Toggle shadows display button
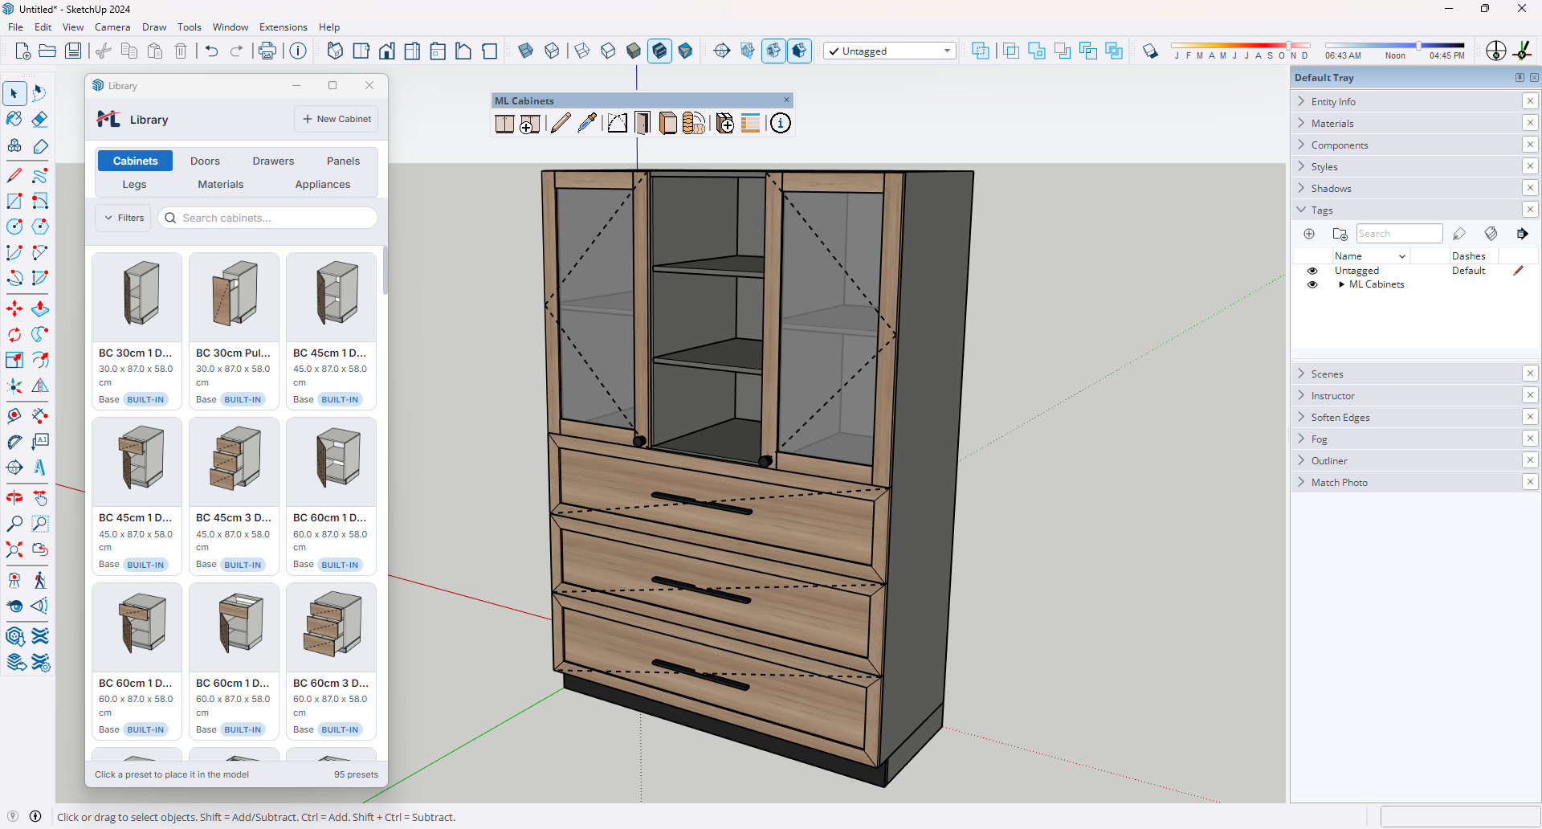Image resolution: width=1542 pixels, height=829 pixels. click(1150, 51)
